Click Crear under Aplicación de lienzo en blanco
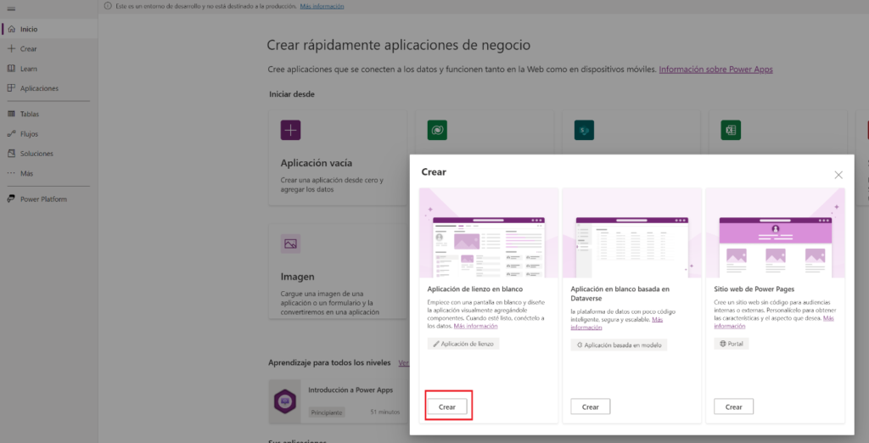 [x=447, y=407]
